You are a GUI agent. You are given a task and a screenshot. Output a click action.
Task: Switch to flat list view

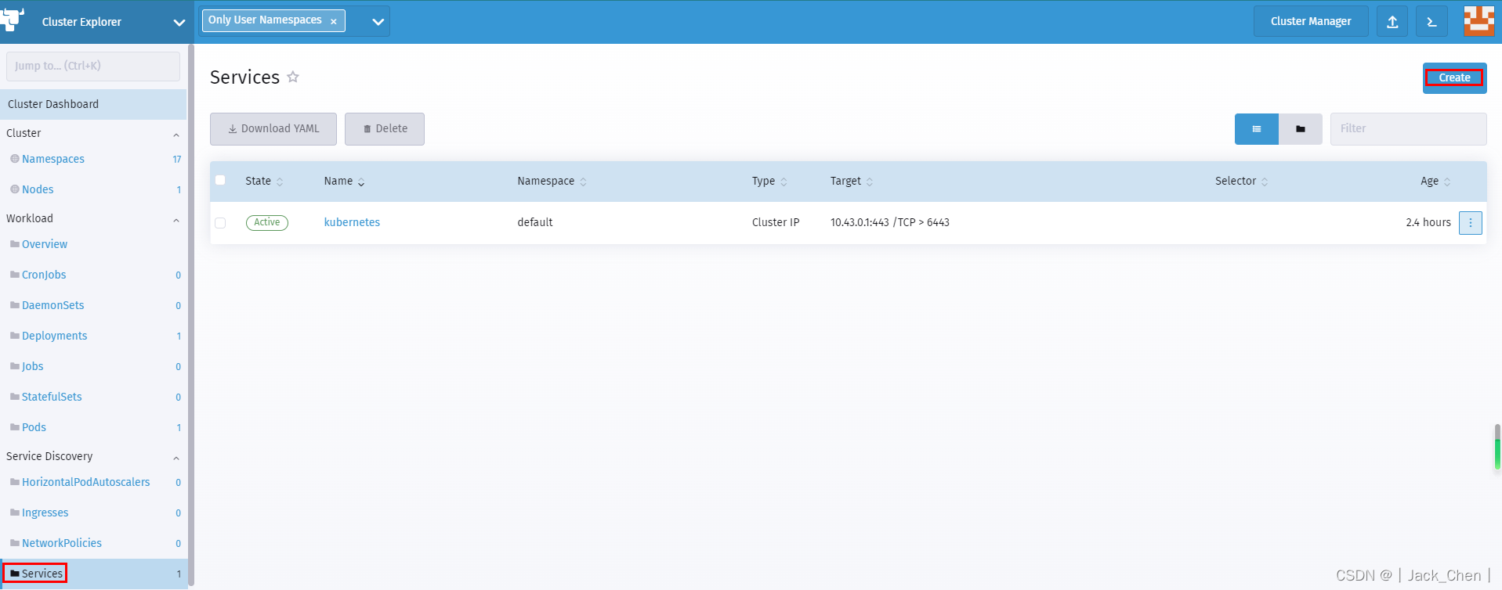point(1257,129)
